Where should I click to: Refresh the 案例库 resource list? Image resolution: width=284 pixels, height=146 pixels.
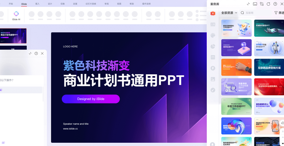(x=269, y=4)
